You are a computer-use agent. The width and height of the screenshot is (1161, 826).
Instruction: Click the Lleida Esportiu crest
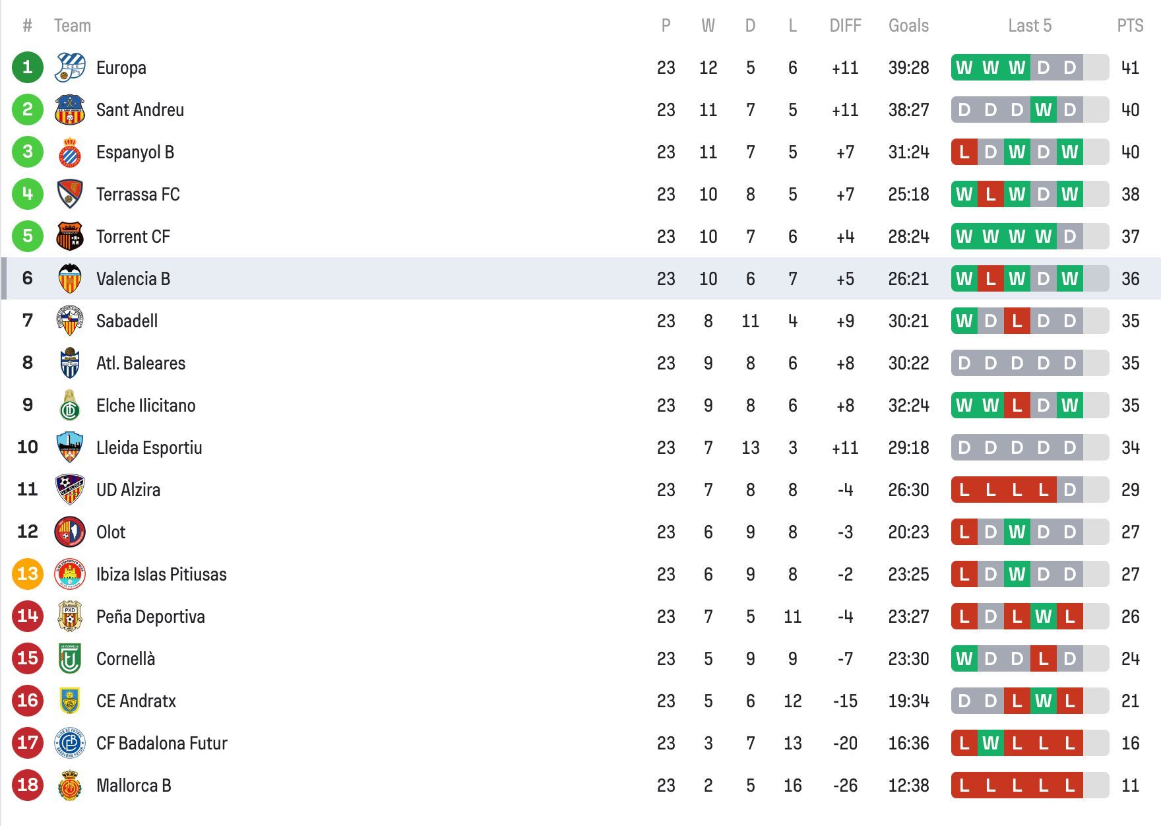coord(71,447)
